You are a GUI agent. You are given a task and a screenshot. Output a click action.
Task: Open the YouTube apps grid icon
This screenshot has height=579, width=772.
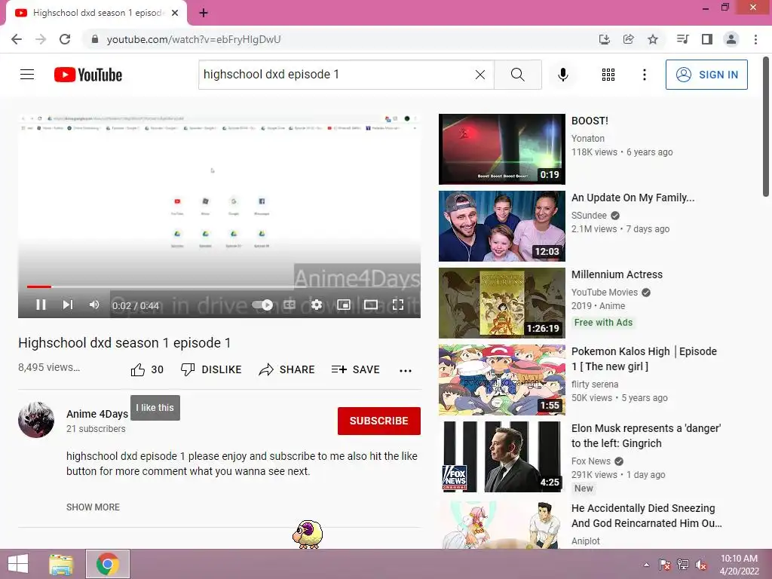coord(608,75)
